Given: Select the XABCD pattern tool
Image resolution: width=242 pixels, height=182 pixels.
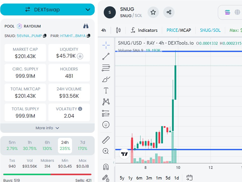Looking at the screenshot, I should (x=106, y=102).
